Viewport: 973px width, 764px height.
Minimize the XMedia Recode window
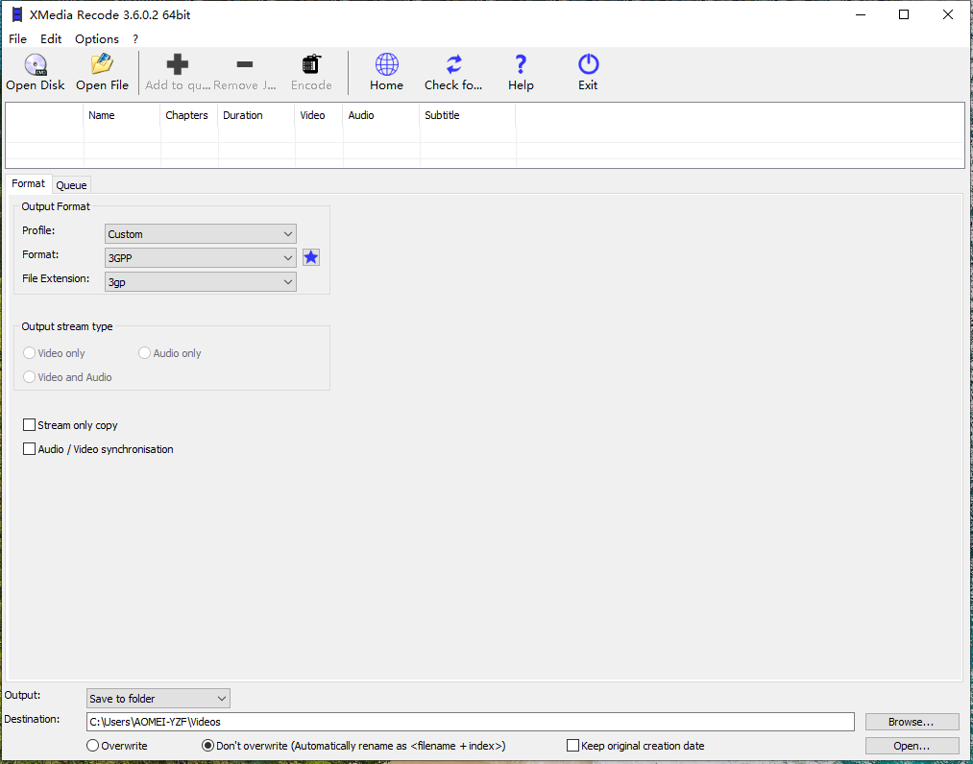pos(861,15)
